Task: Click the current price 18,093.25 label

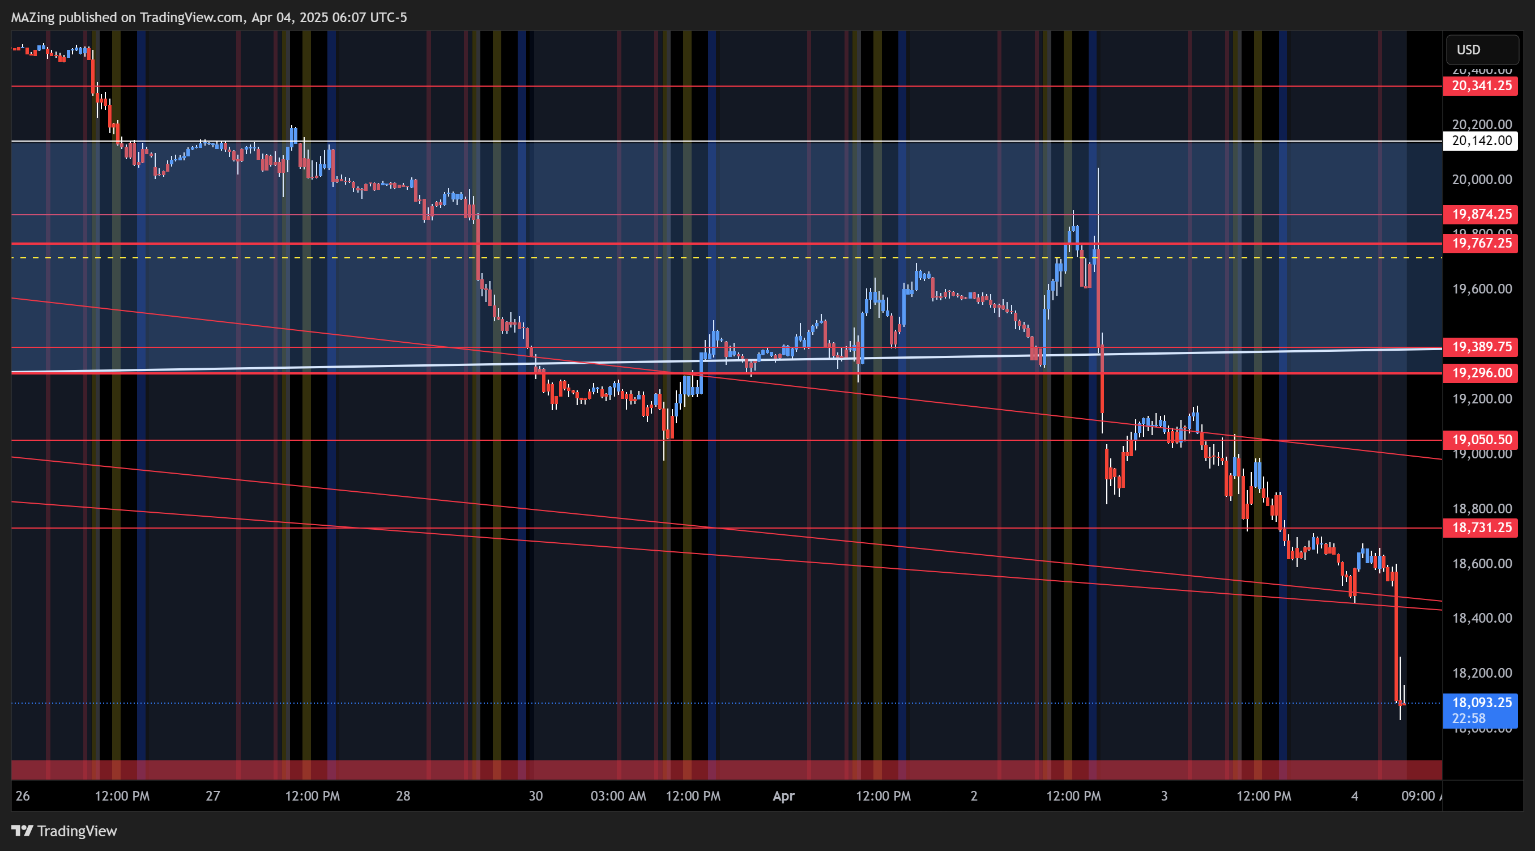Action: click(x=1480, y=710)
